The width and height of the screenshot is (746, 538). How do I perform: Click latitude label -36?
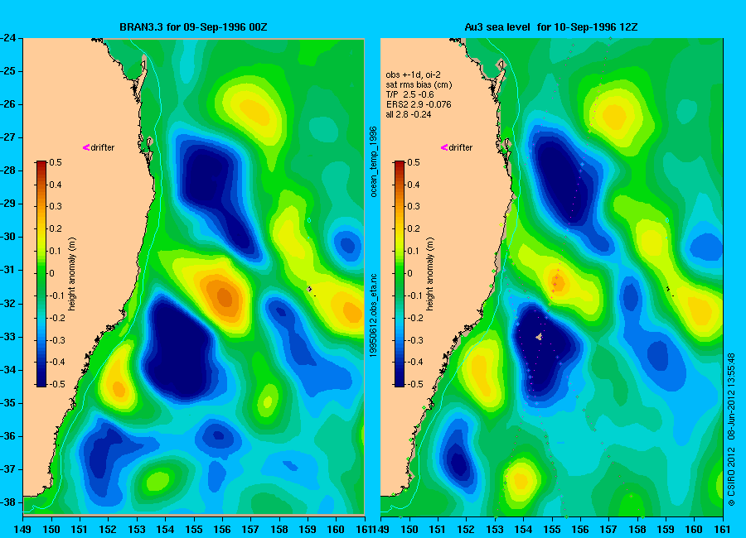tap(8, 436)
